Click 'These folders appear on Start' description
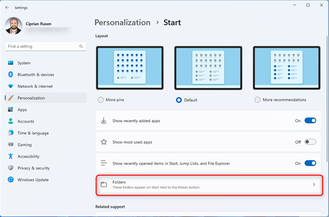This screenshot has height=217, width=329. click(156, 187)
